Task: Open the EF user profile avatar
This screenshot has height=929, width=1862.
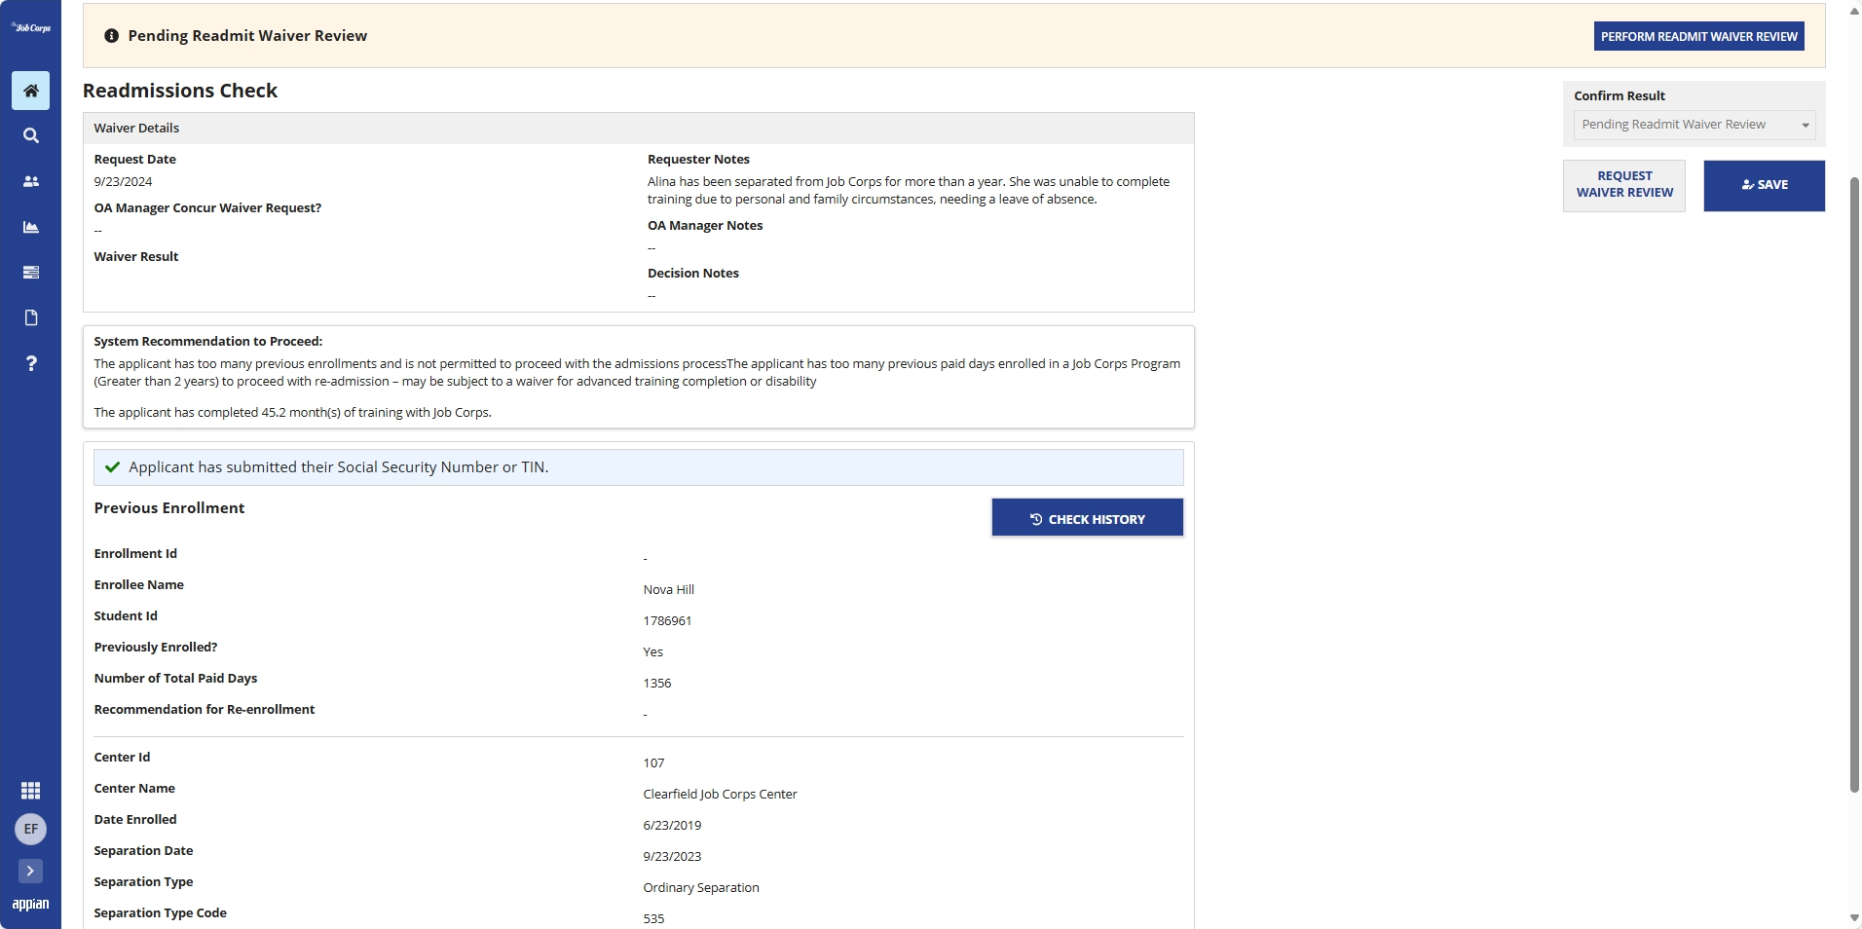Action: point(31,829)
